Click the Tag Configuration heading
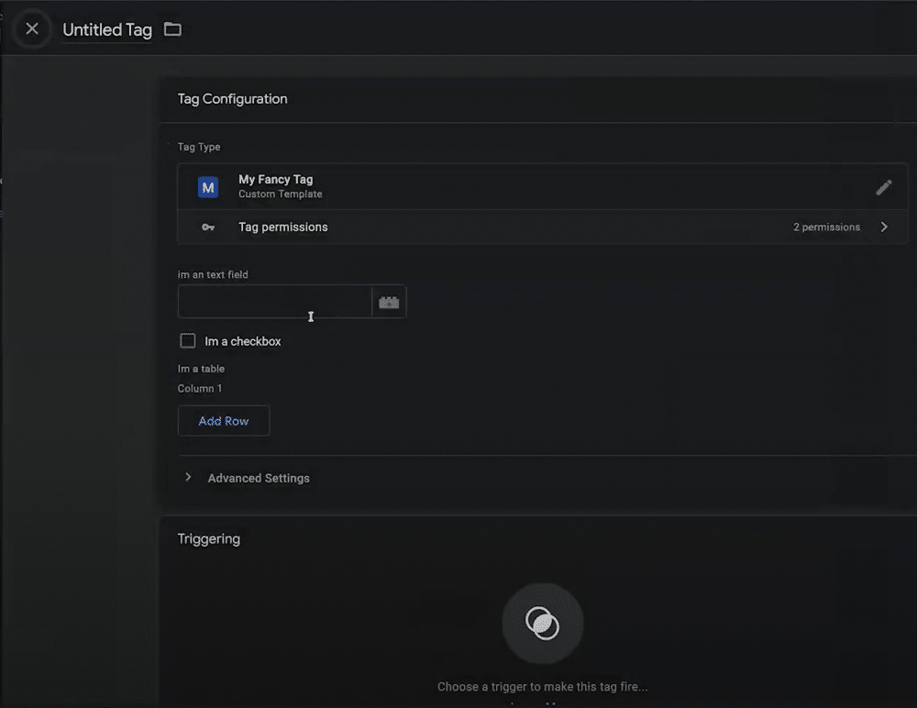917x708 pixels. [232, 99]
